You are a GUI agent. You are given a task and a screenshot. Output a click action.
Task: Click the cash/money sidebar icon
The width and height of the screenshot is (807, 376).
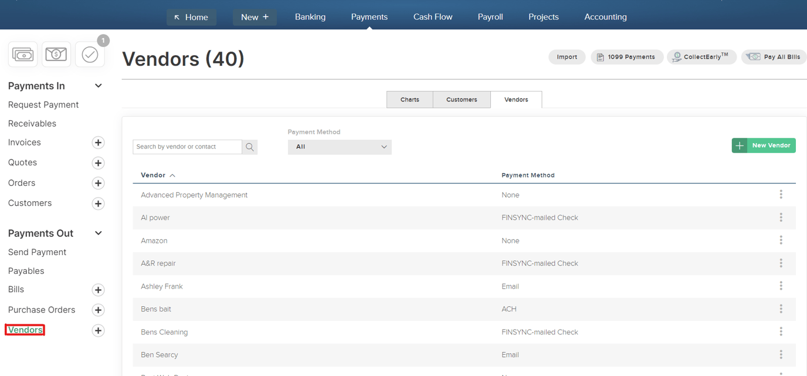22,54
